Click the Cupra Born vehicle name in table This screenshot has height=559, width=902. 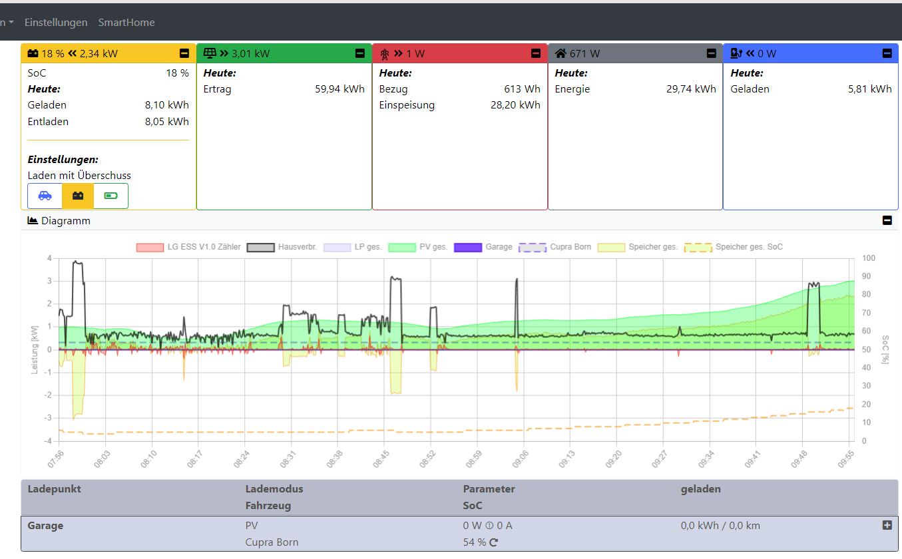(272, 542)
